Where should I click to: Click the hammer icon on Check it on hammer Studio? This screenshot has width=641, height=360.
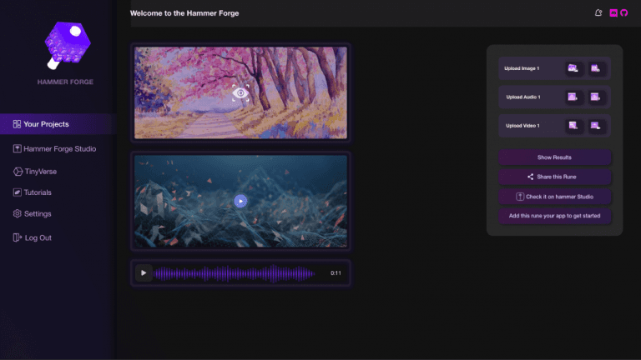point(520,197)
